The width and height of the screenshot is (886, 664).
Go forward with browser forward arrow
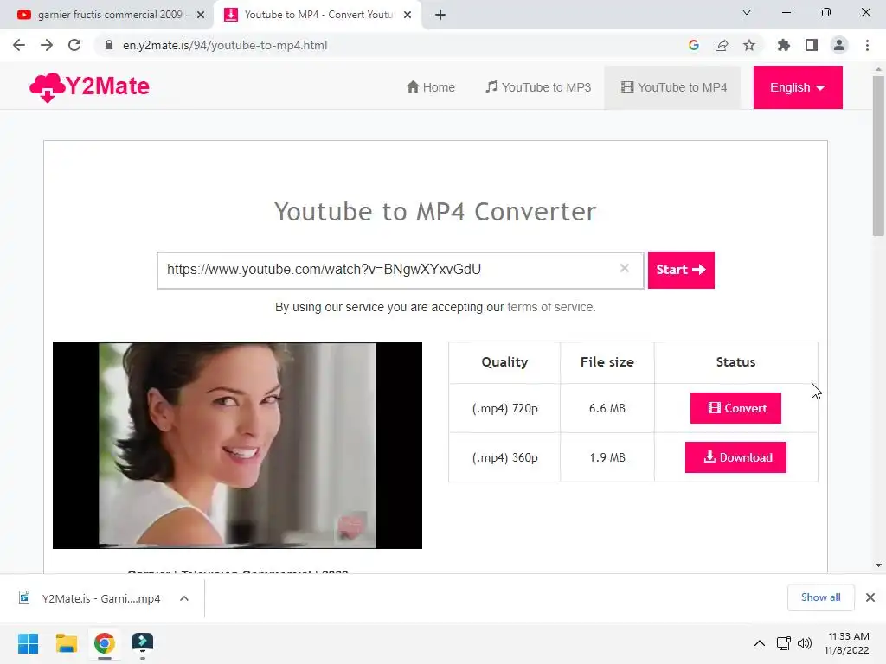pyautogui.click(x=47, y=45)
